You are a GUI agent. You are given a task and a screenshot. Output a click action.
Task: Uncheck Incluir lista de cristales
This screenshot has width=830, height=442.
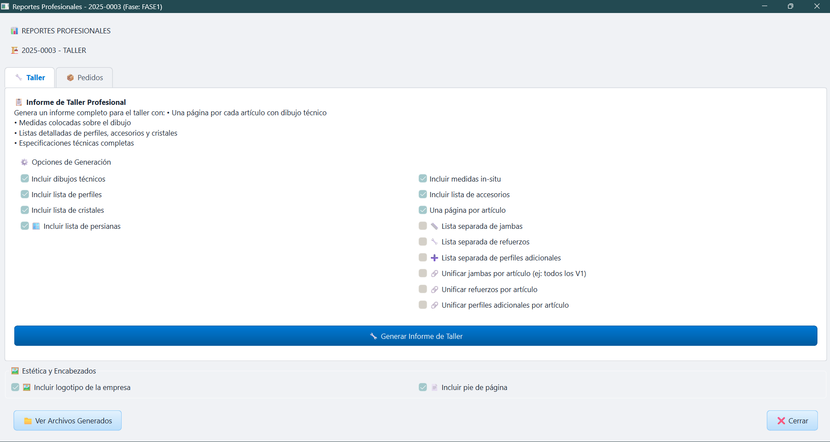[25, 210]
